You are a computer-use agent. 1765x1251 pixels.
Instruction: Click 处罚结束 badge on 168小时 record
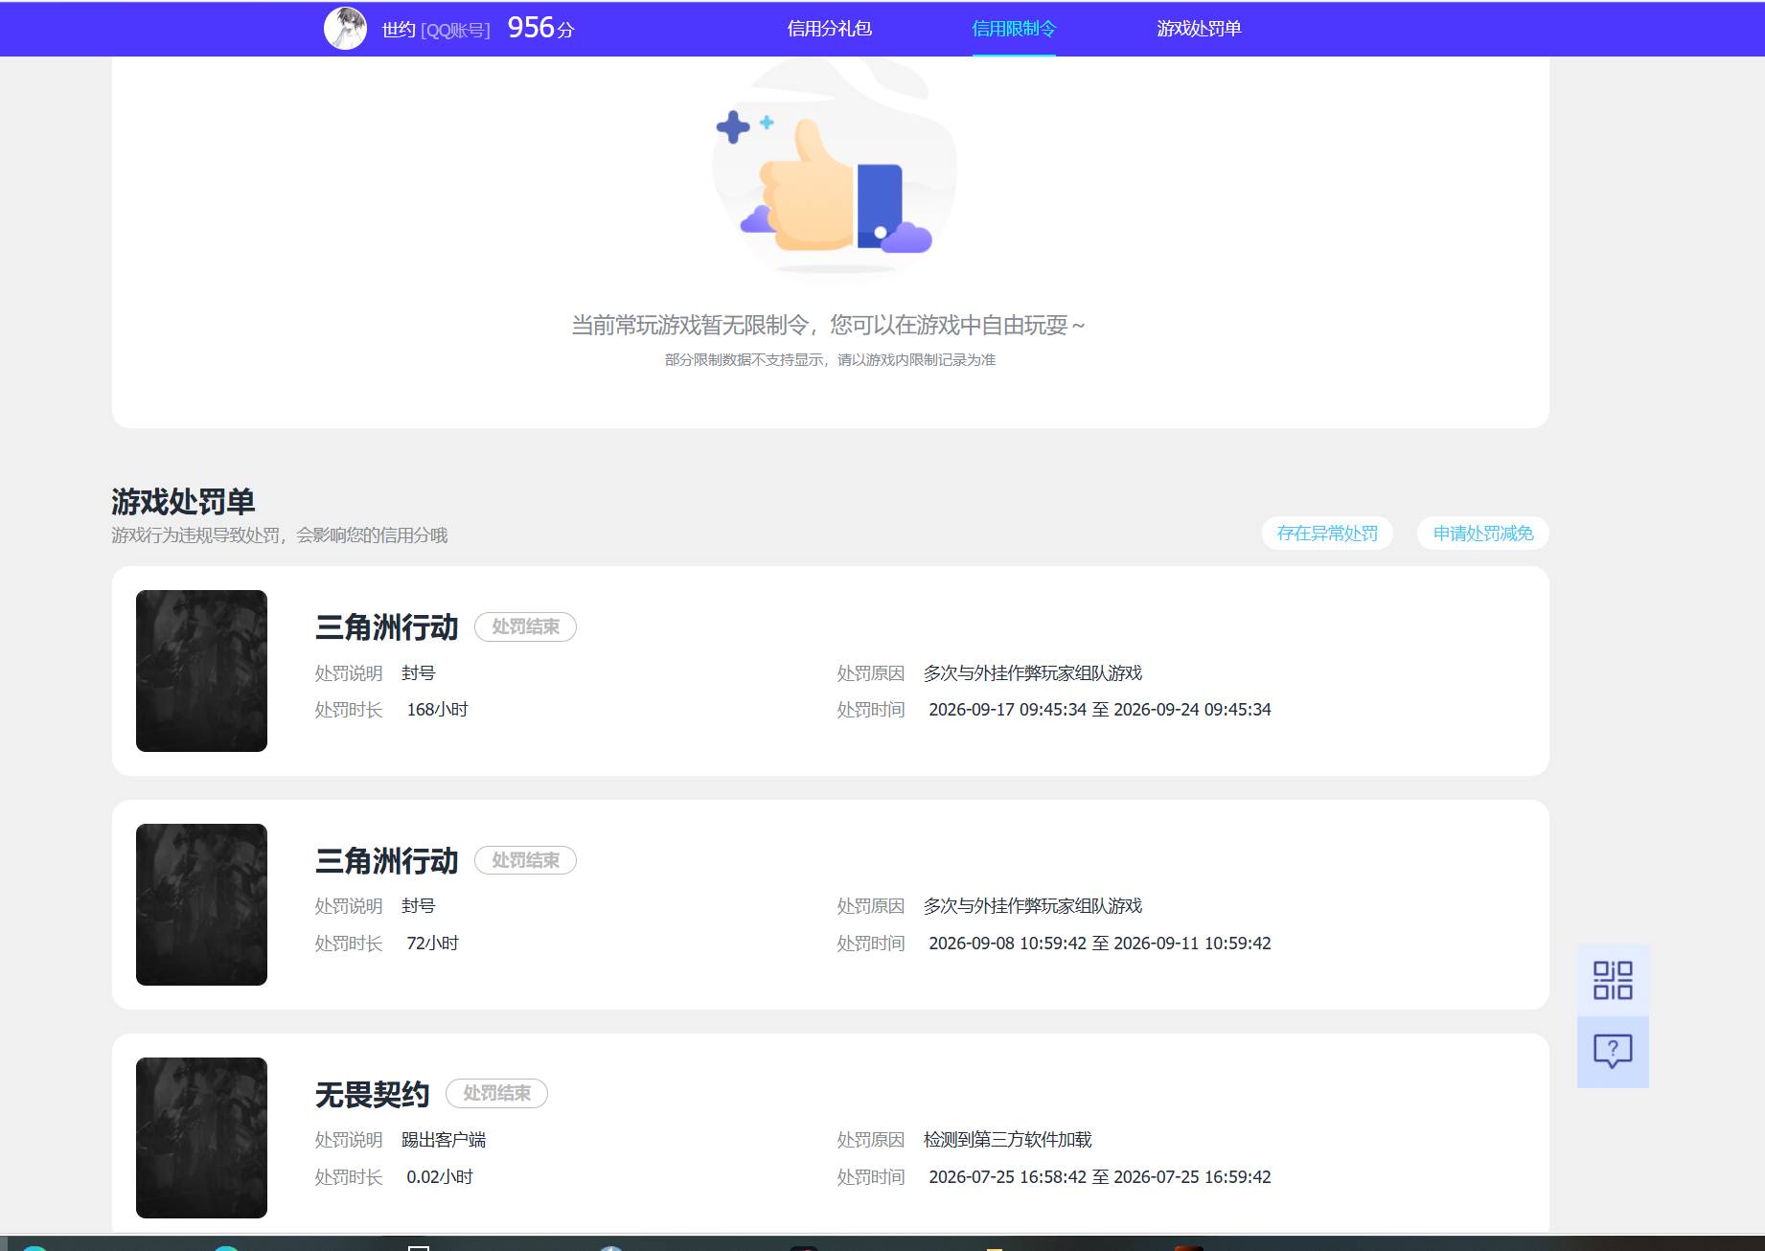[525, 626]
